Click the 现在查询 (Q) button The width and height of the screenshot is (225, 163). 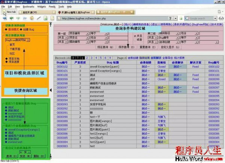105,47
